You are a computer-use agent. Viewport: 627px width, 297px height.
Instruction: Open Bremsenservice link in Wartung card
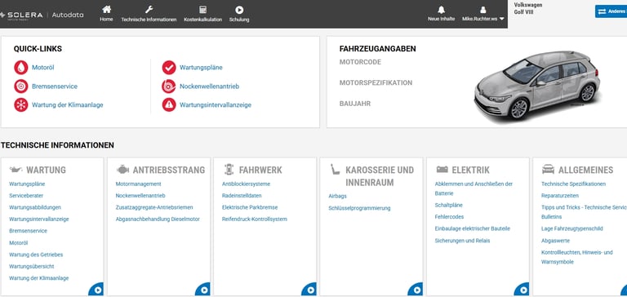(28, 231)
